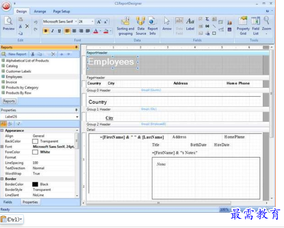Select Alphabetical List of Products report
Screen dimensions: 284x228
coord(27,61)
